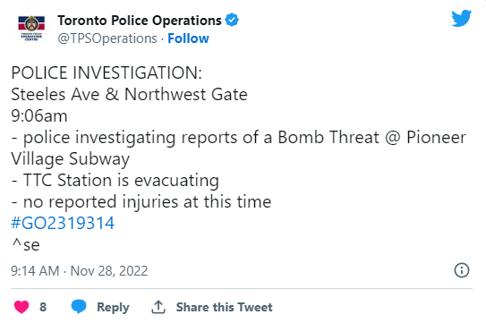This screenshot has width=486, height=323.
Task: Click the POLICE INVESTIGATION heading text
Action: point(107,72)
